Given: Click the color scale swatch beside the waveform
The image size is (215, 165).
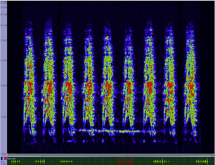Looking at the screenshot, I should (4, 158).
